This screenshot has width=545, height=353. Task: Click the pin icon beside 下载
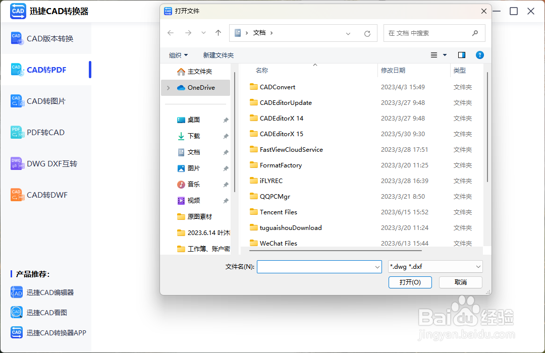pyautogui.click(x=226, y=136)
